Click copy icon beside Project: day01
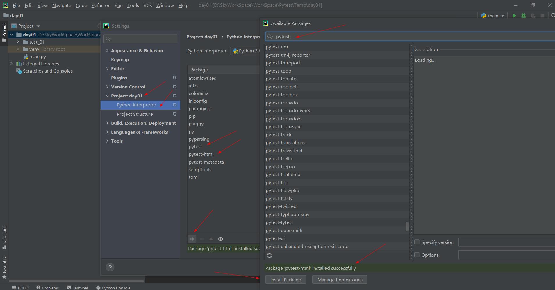Image resolution: width=555 pixels, height=290 pixels. point(175,96)
